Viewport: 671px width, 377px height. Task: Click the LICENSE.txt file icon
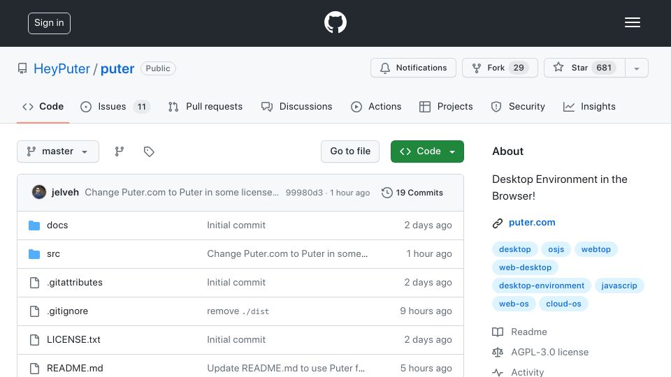point(34,340)
